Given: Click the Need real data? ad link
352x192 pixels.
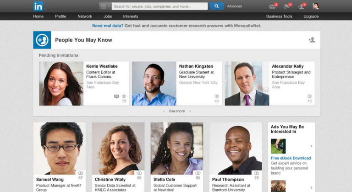Looking at the screenshot, I should 108,26.
